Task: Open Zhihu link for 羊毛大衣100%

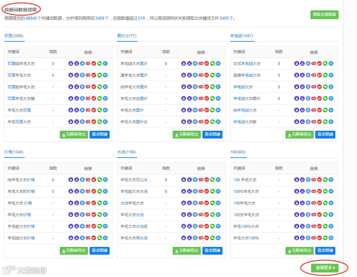Action: coord(331,238)
